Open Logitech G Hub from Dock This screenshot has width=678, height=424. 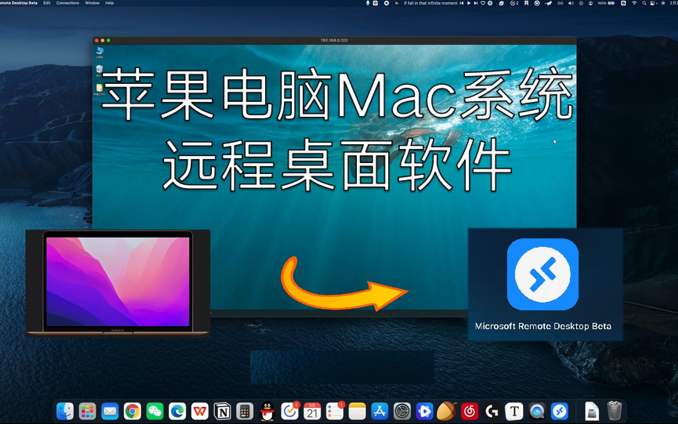pos(492,411)
